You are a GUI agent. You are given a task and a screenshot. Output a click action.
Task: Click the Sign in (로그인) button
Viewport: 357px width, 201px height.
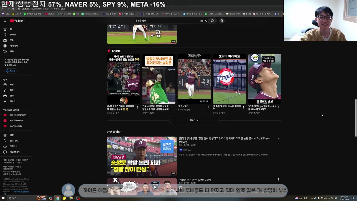11,71
